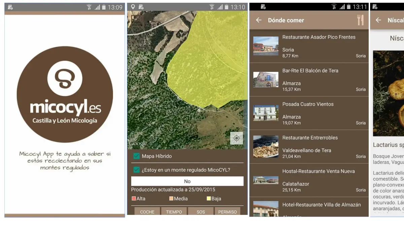The image size is (404, 227).
Task: Select Posada Cuatro Vientos listing
Action: point(309,113)
